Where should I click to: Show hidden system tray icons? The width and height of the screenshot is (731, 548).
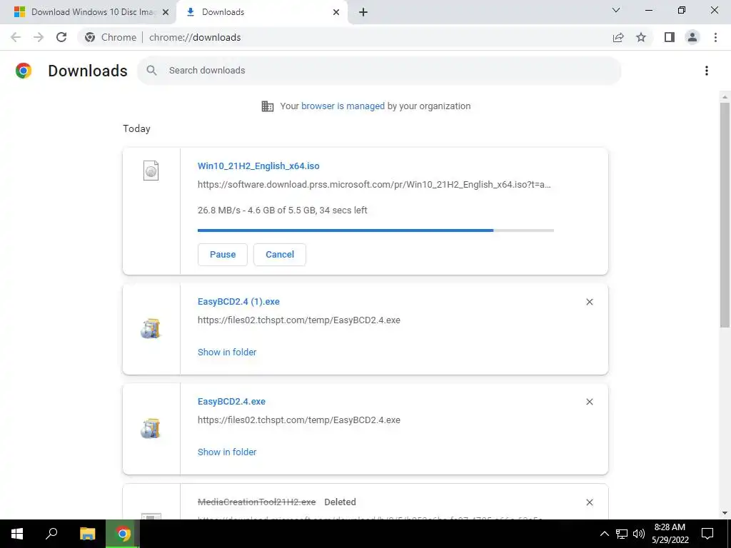(604, 534)
